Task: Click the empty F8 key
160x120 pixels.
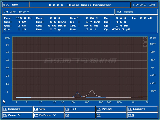Action: (x=80, y=115)
